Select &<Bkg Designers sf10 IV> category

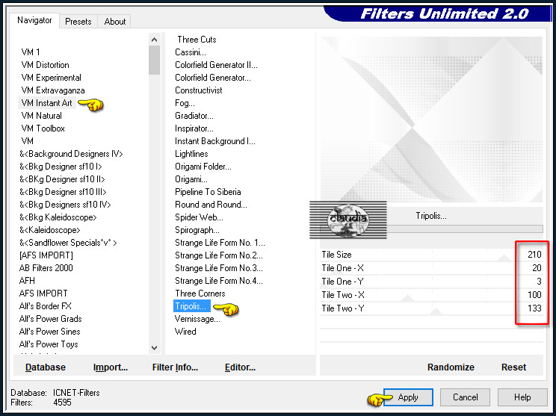65,205
